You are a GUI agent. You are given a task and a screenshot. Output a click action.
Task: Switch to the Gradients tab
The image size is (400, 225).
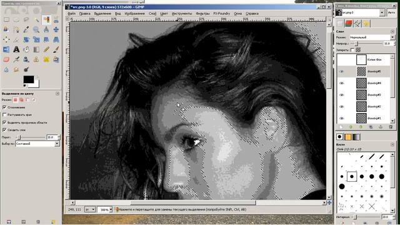pos(356,137)
